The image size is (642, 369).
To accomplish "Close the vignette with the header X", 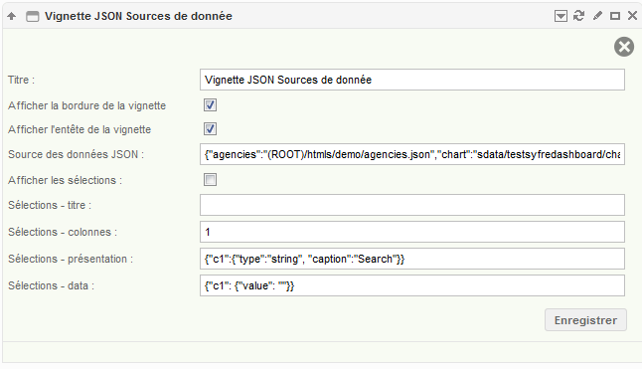I will (x=632, y=16).
